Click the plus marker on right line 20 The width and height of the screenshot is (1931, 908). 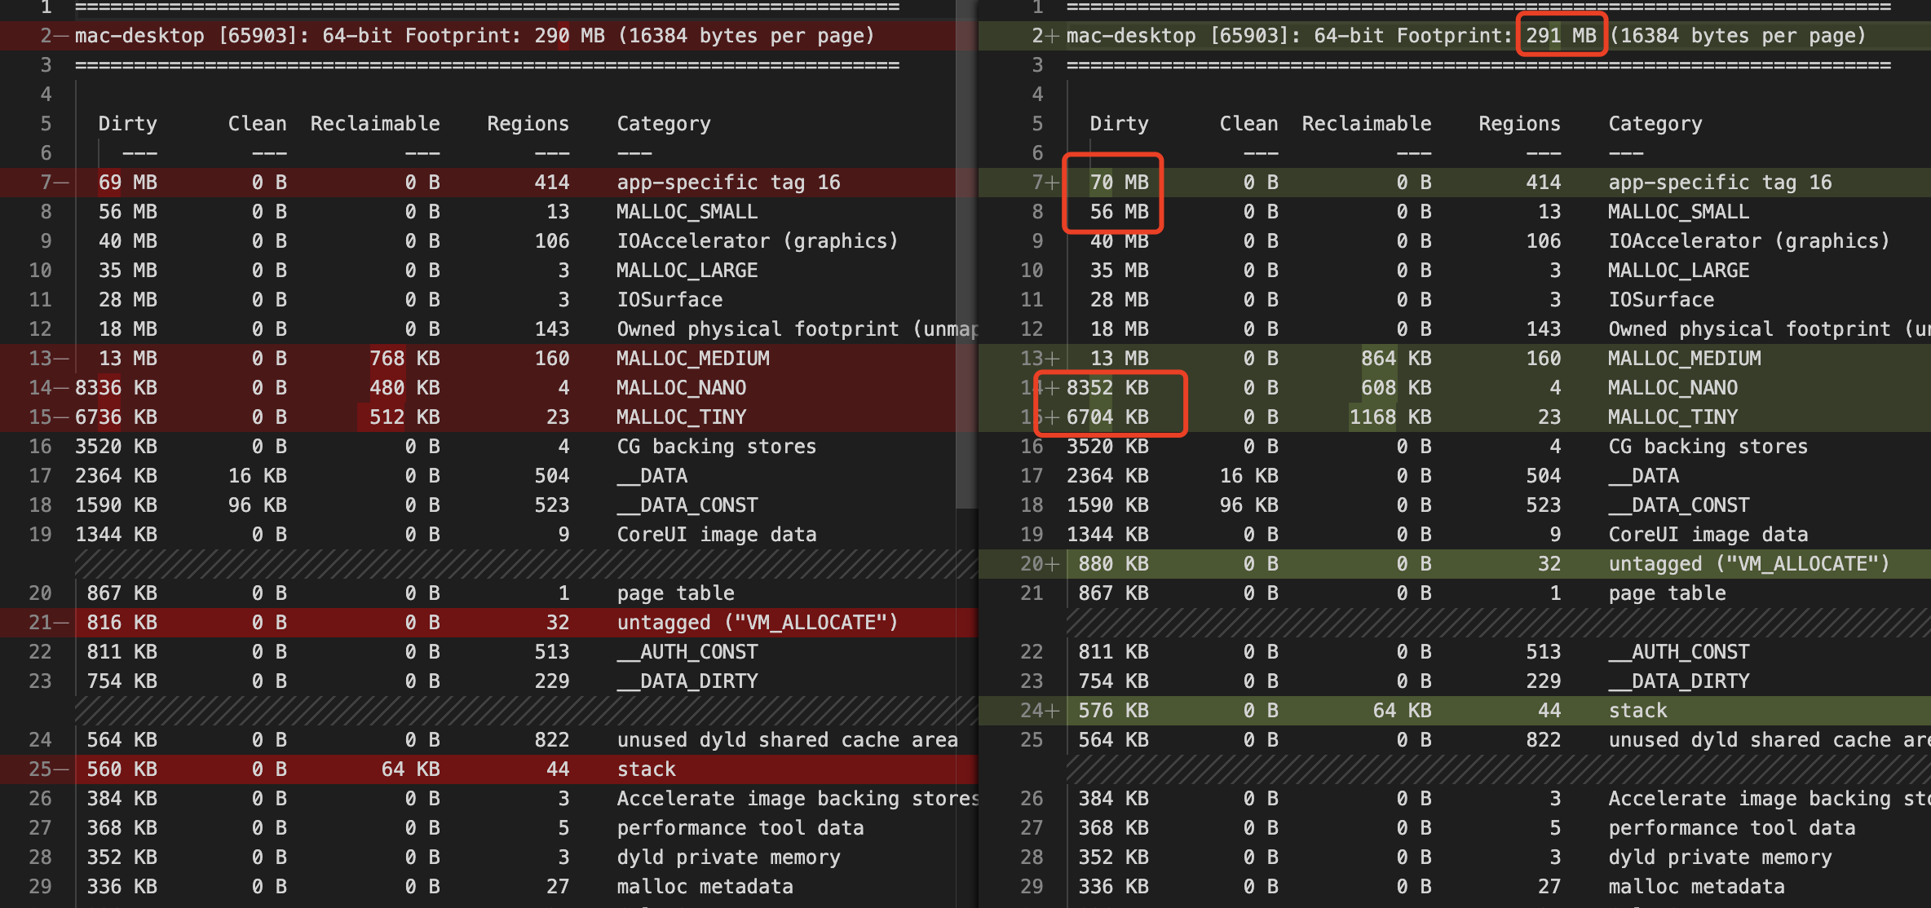(1053, 564)
